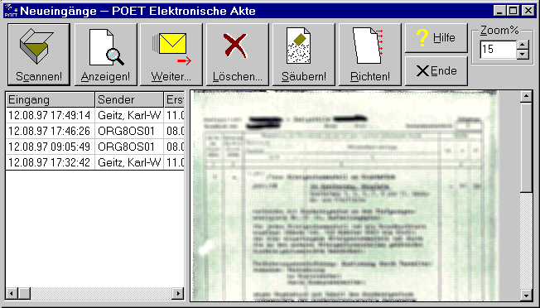This screenshot has height=308, width=540.
Task: Select the Geitz entry from 17:32:42
Action: point(95,162)
